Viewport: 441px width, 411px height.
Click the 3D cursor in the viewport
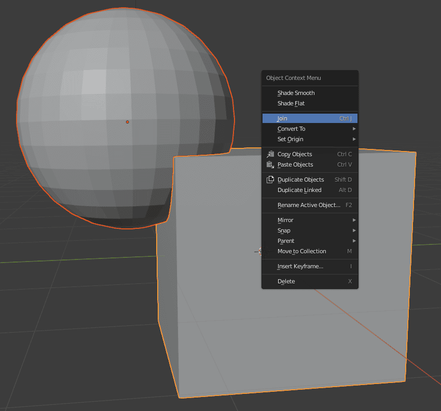point(259,252)
